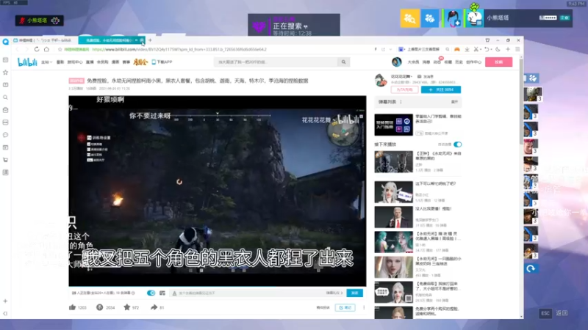Toggle the autoplay switch next to 接下来播放
The width and height of the screenshot is (588, 330).
point(457,144)
